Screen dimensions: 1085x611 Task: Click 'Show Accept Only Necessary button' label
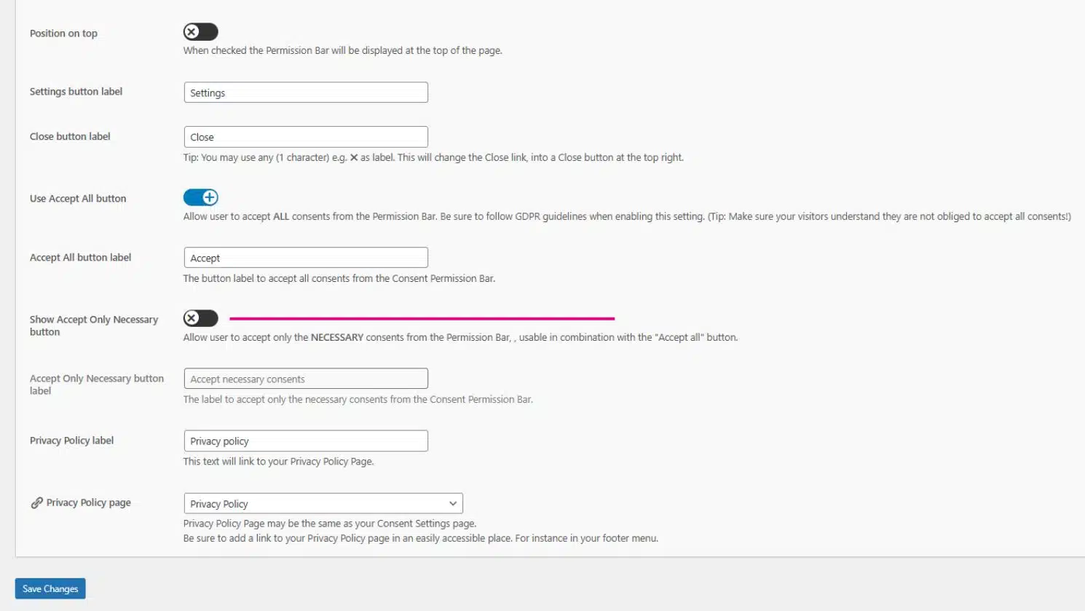click(94, 326)
